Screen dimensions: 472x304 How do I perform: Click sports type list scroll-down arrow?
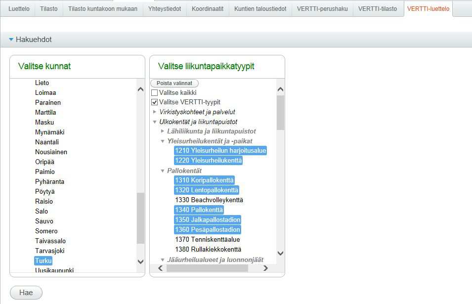[x=280, y=253]
